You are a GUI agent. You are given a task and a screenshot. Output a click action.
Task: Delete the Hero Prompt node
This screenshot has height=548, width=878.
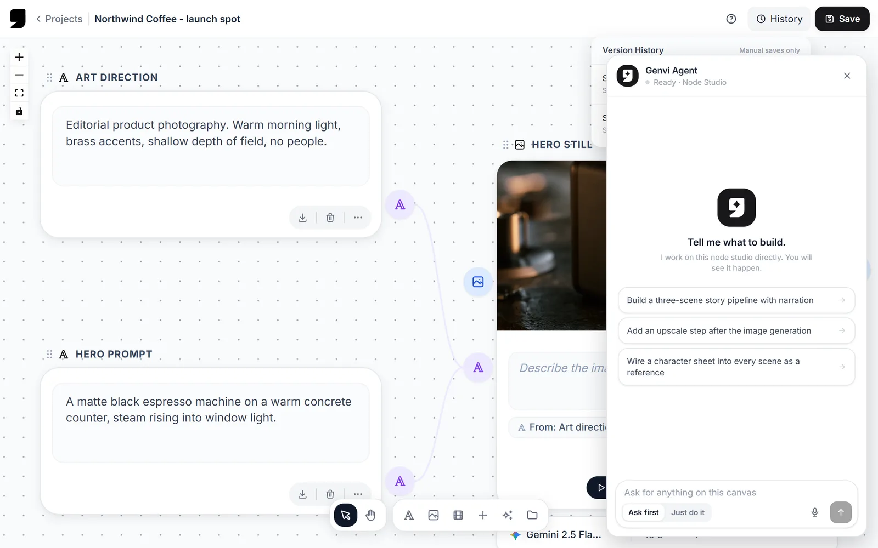[x=330, y=494]
